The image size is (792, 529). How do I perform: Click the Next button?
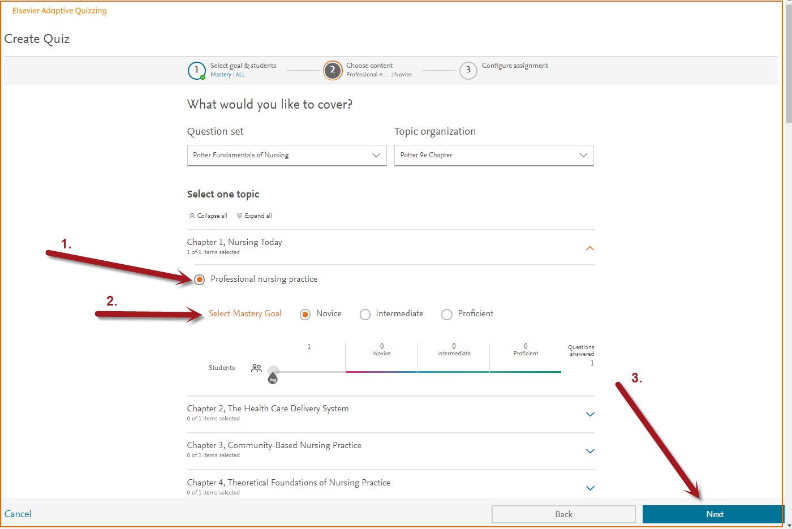714,514
